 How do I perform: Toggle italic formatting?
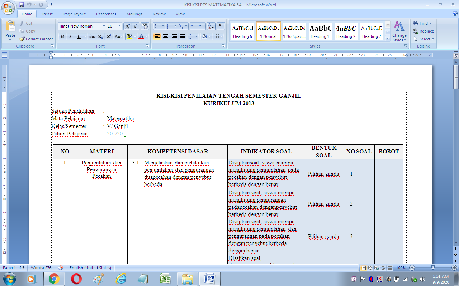pos(70,36)
